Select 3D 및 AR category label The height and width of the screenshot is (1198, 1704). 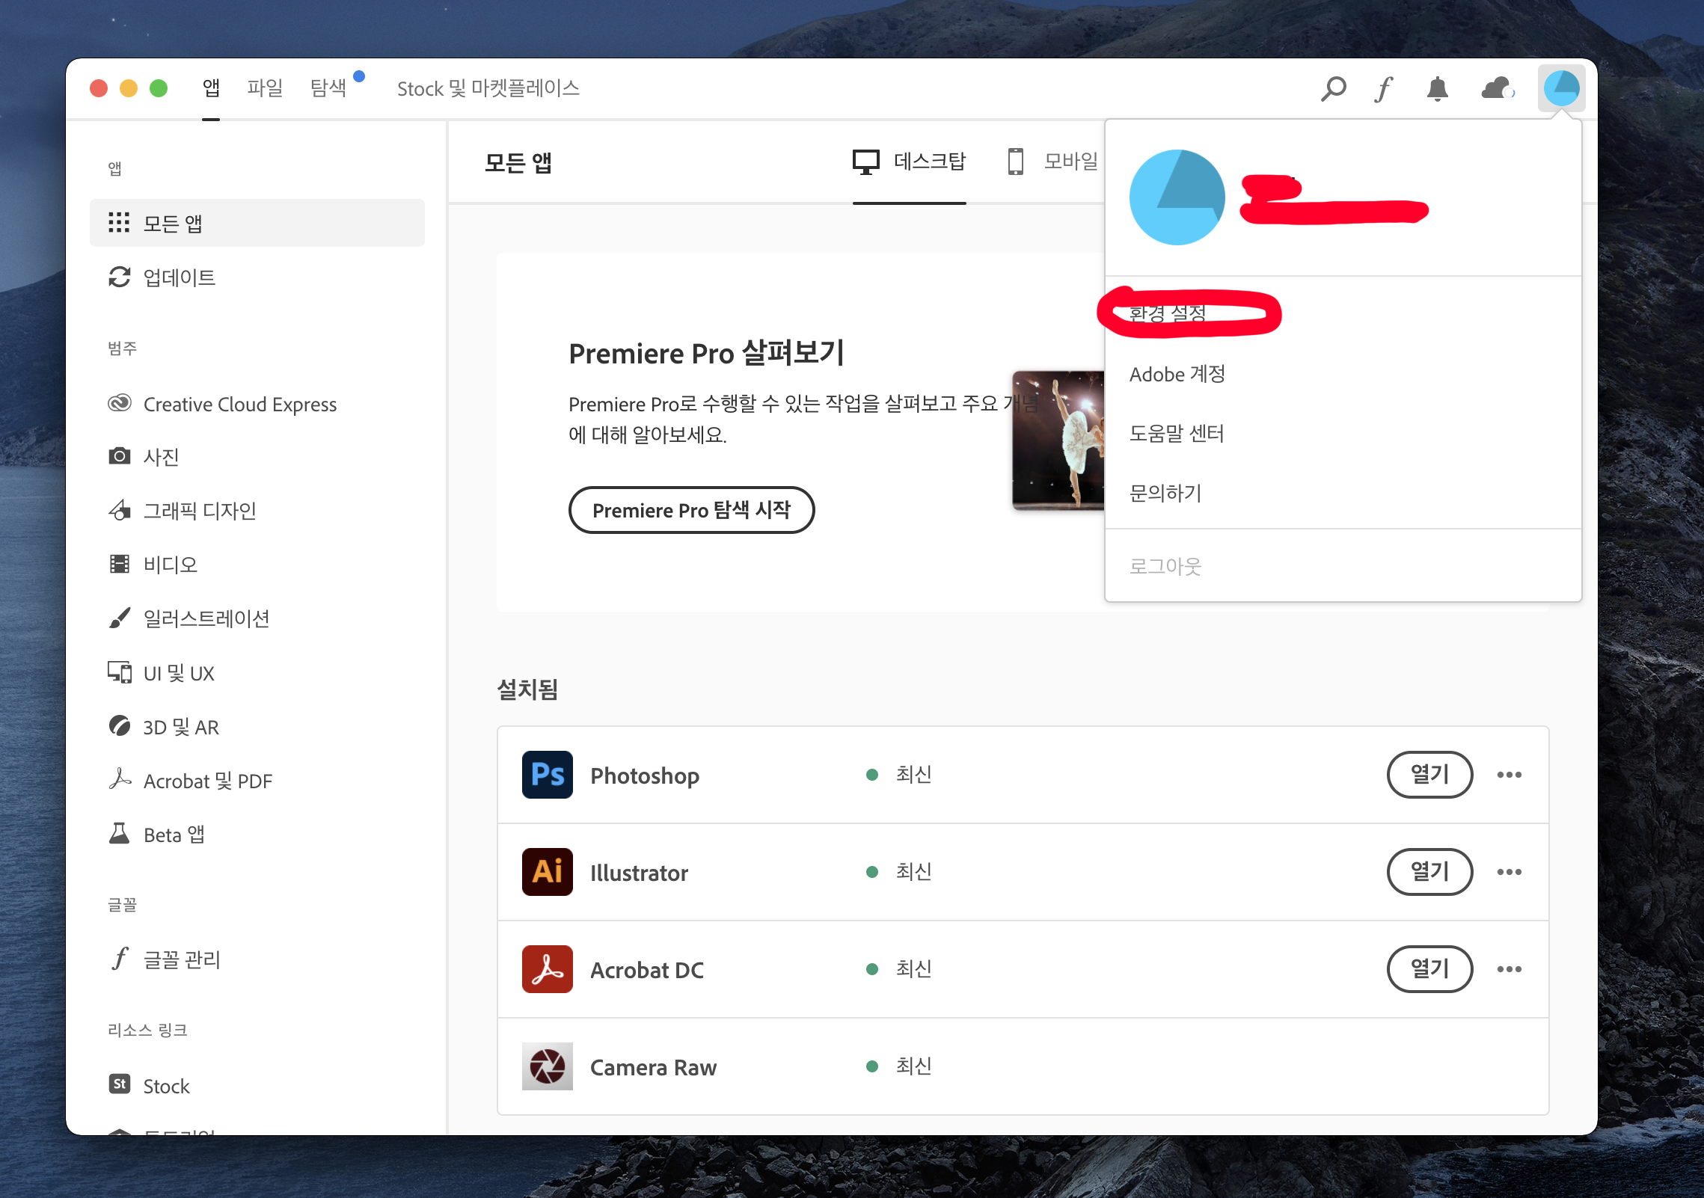181,726
